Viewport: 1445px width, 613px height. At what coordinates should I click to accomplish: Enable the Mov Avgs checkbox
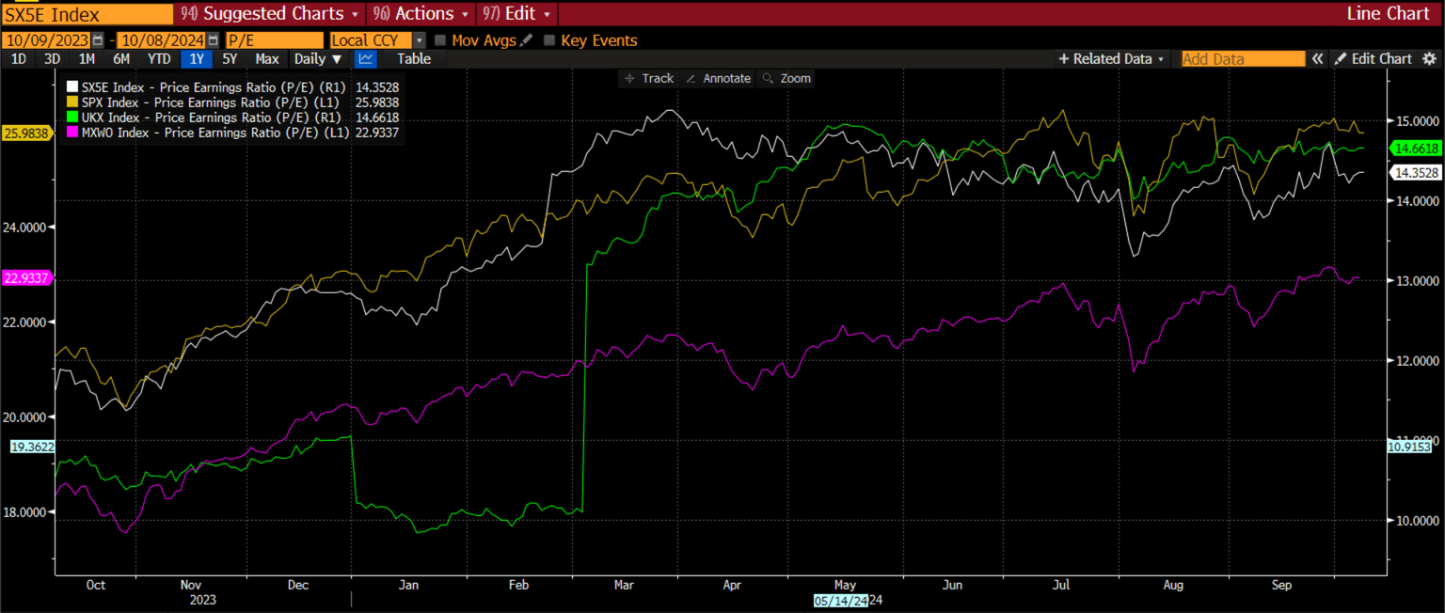tap(440, 40)
